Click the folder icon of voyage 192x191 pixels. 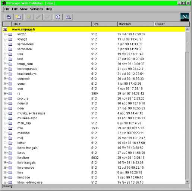tap(10, 39)
